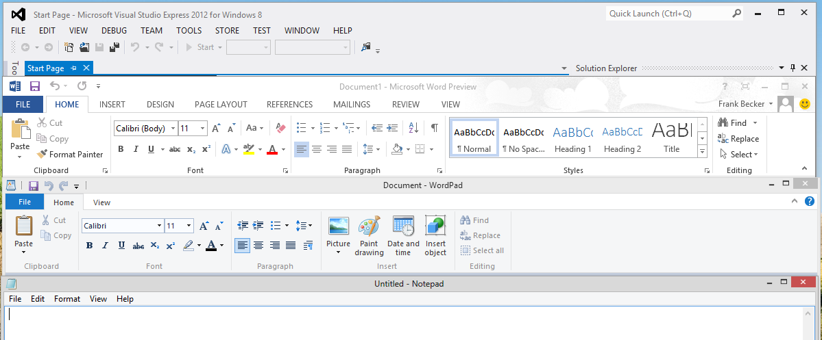Open the DEBUG menu in Visual Studio
The image size is (822, 340).
tap(114, 31)
